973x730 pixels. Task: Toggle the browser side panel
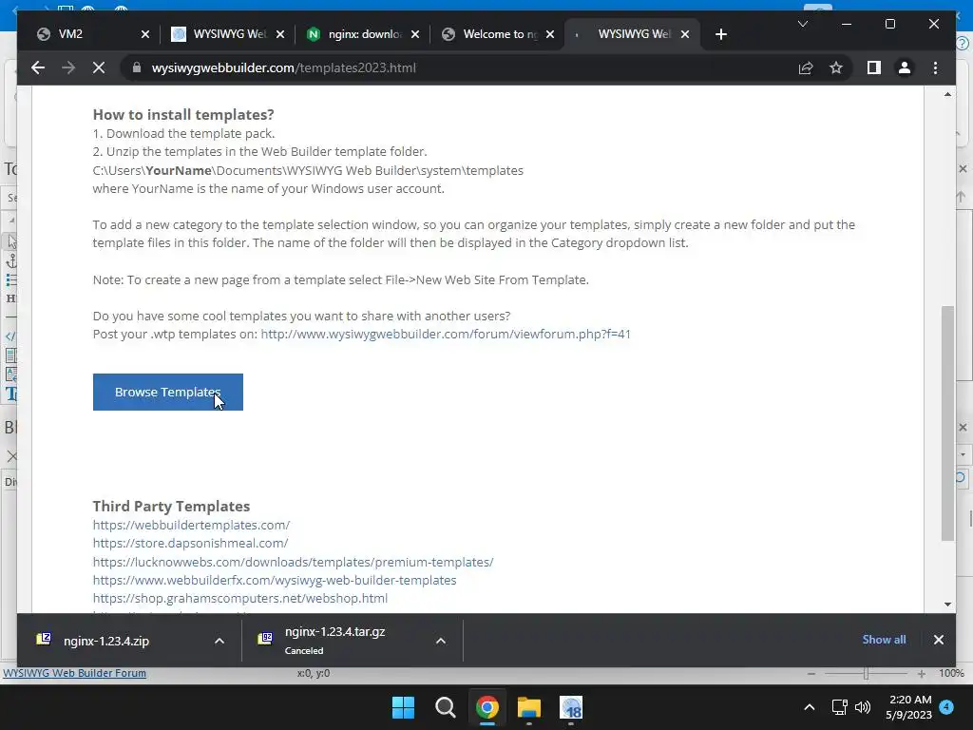pos(874,67)
